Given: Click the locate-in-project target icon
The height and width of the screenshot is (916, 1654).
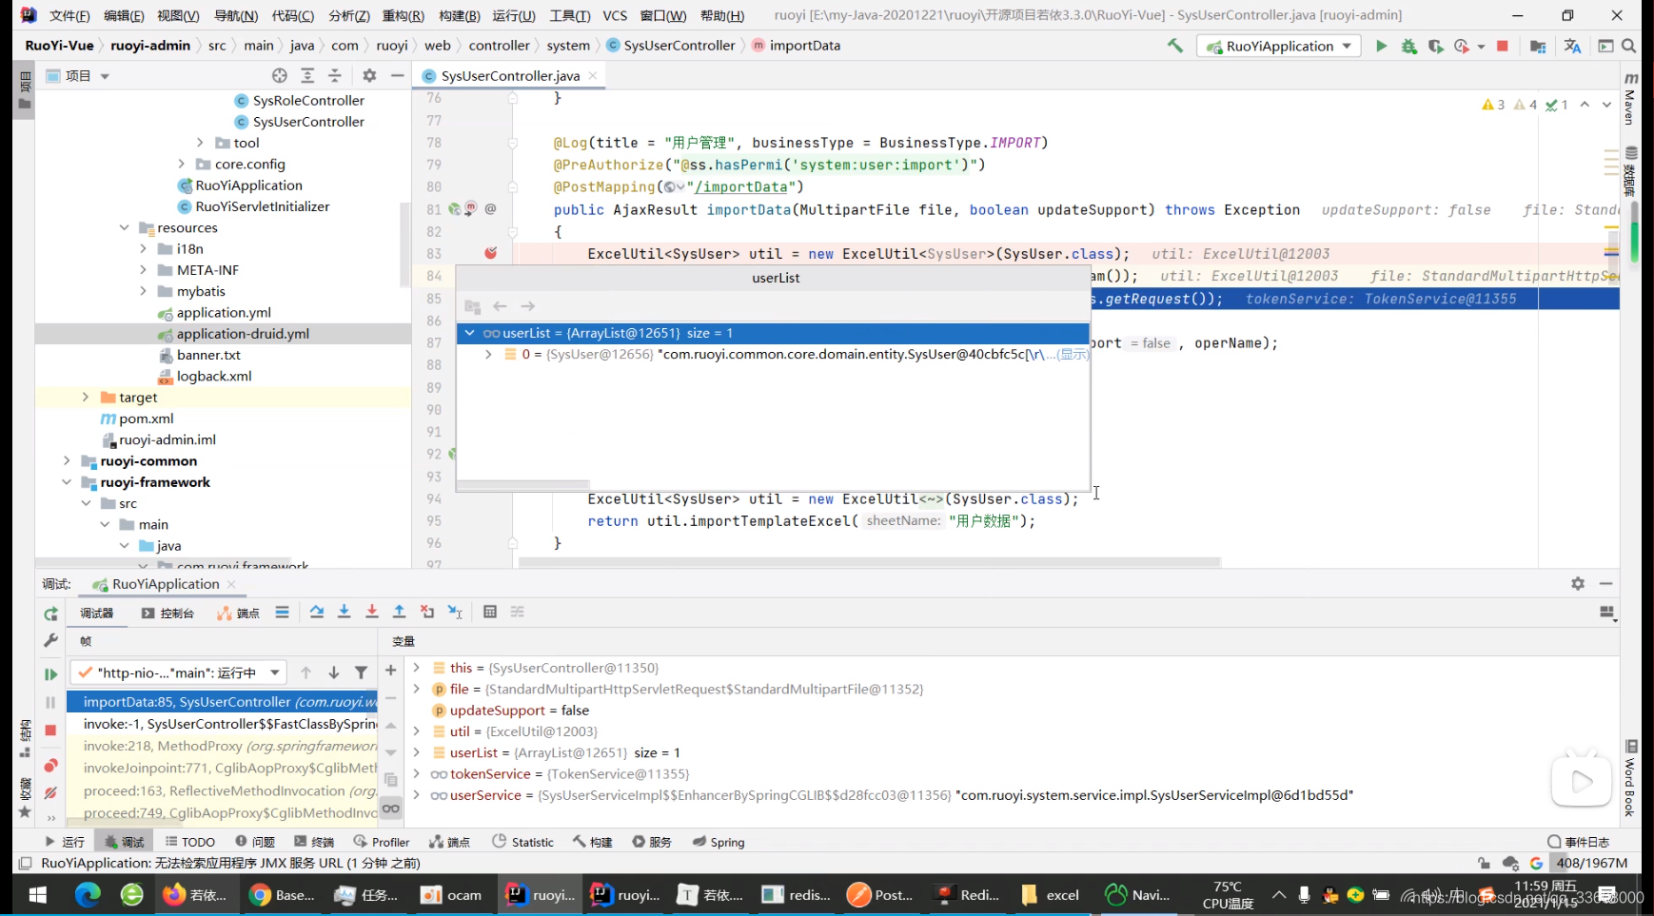Looking at the screenshot, I should pos(279,75).
